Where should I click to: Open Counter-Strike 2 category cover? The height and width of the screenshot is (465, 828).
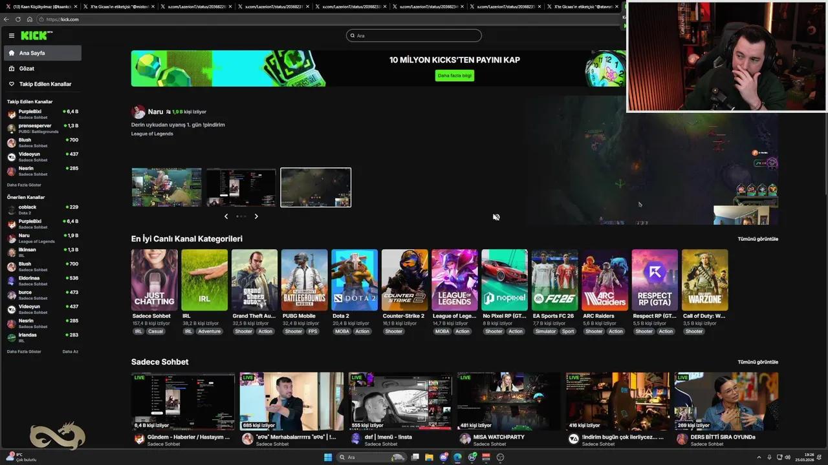405,280
